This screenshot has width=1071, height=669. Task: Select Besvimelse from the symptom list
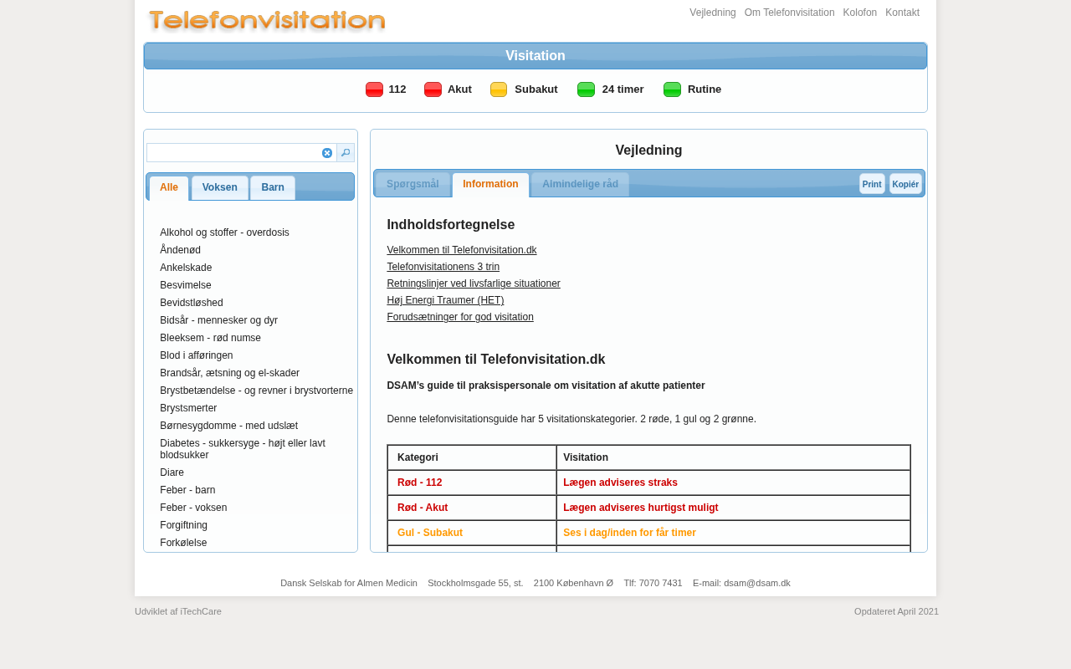pos(186,285)
